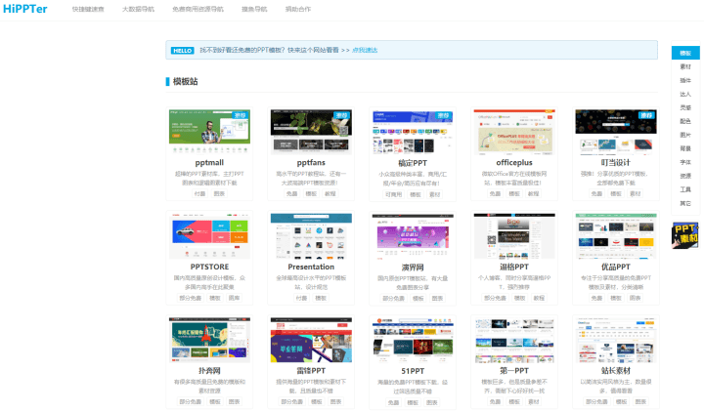Jump to the 工具 sidebar category
Viewport: 704px width, 412px height.
685,189
